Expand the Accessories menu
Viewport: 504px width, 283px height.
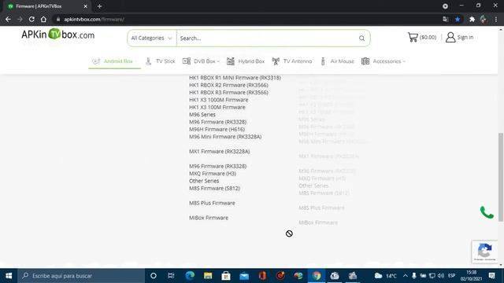coord(384,61)
